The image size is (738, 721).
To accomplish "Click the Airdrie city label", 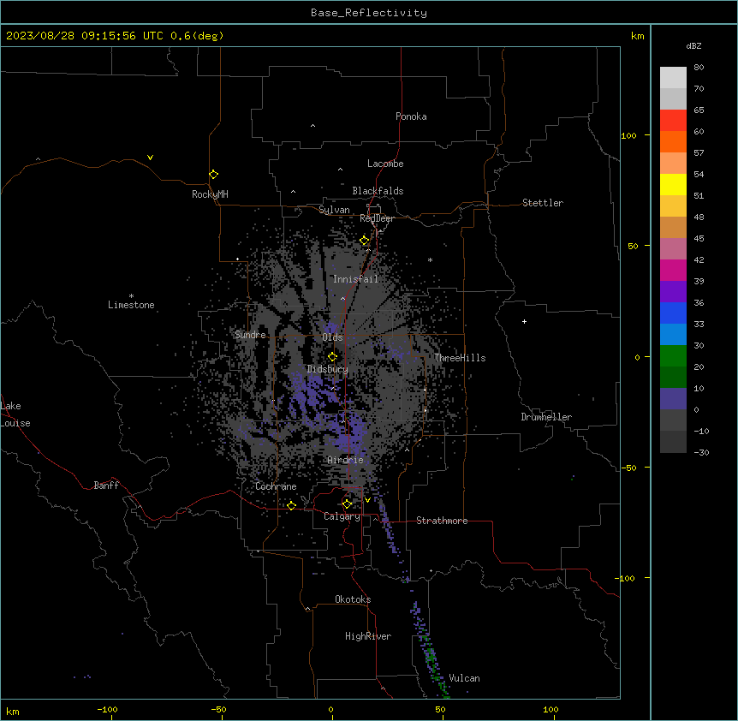I will [x=346, y=460].
